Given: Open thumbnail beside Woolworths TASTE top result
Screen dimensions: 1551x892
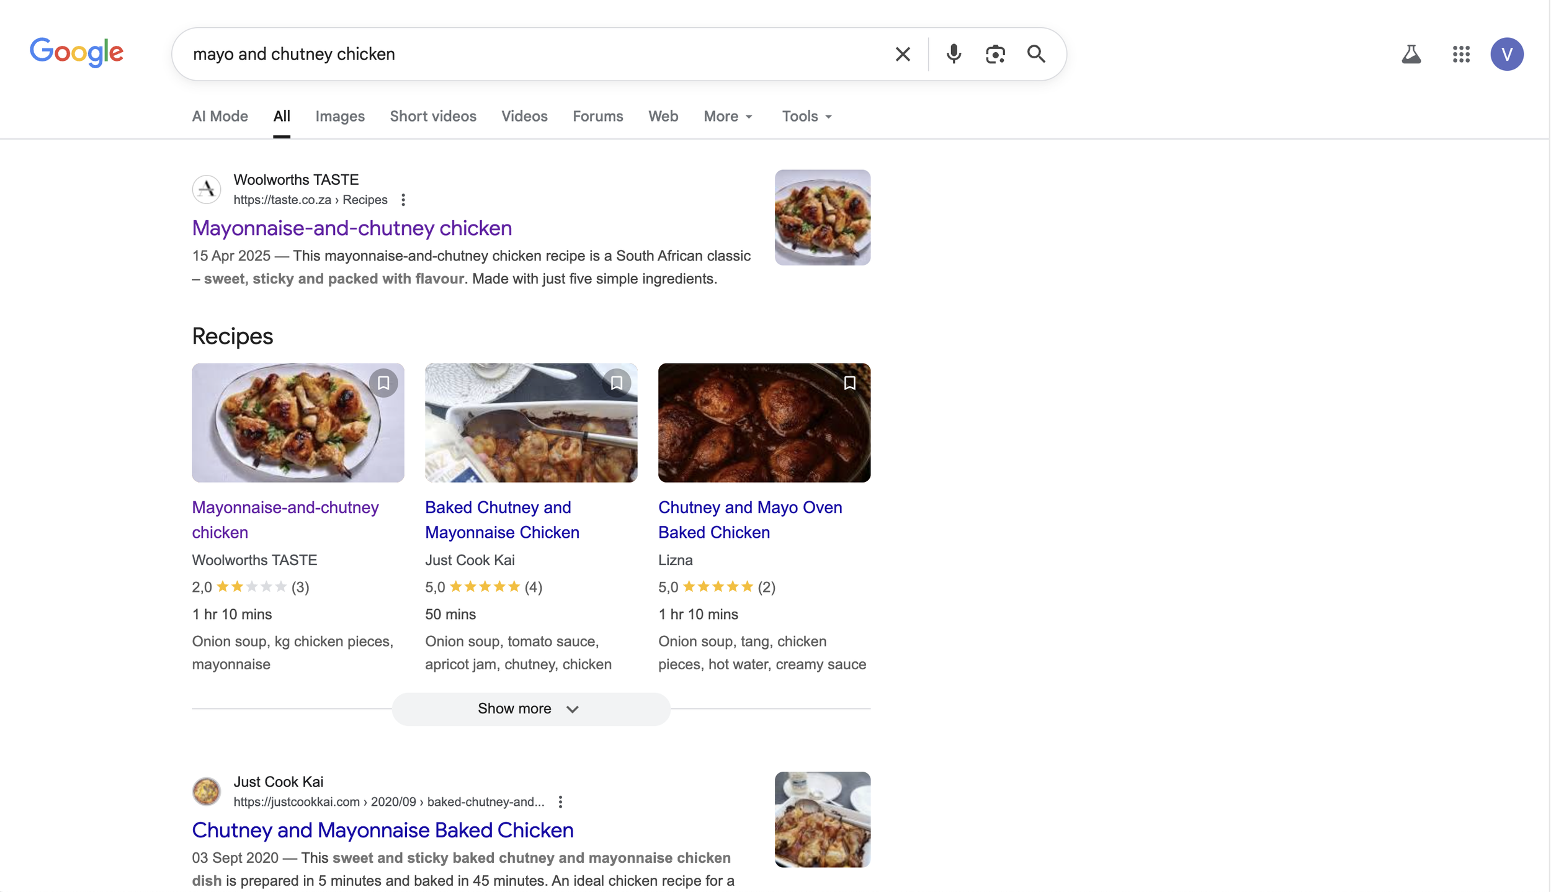Looking at the screenshot, I should (x=823, y=218).
